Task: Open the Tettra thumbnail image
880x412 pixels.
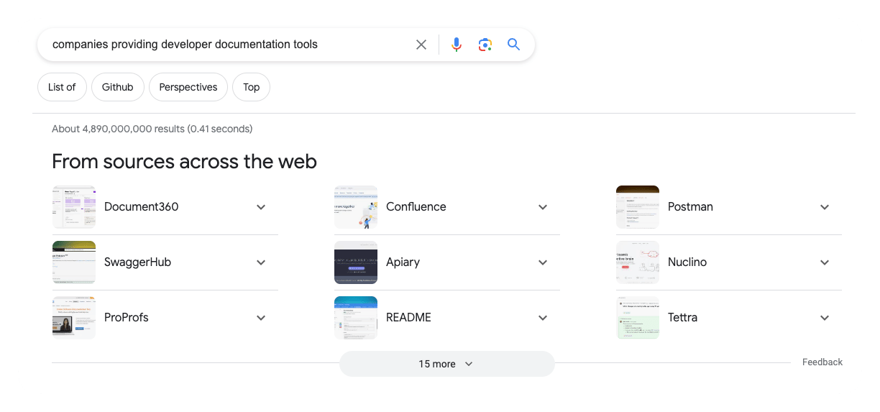Action: (x=638, y=318)
